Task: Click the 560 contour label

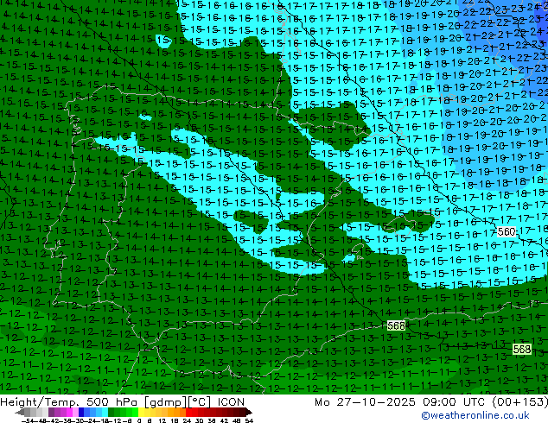Action: click(x=507, y=231)
